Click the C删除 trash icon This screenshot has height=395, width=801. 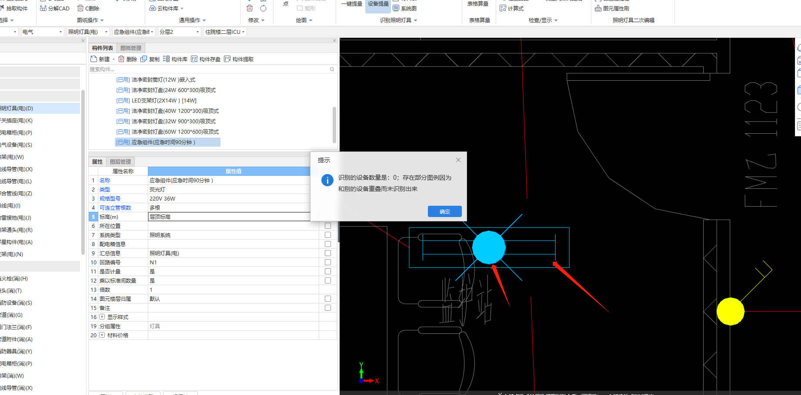[x=80, y=8]
